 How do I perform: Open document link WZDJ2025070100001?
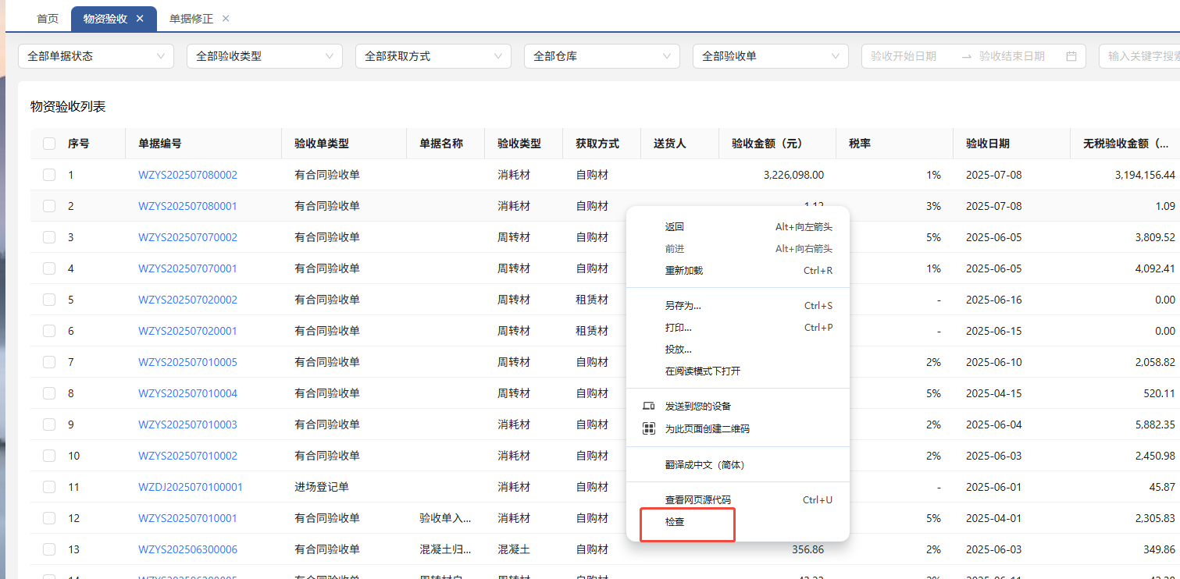click(x=191, y=487)
